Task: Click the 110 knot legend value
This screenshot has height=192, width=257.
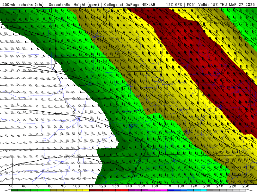Action: coord(90,186)
